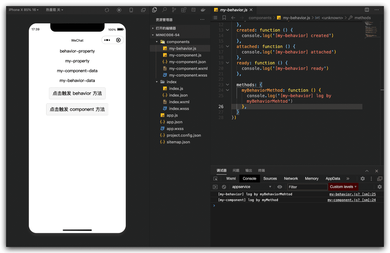390x253 pixels.
Task: Switch to the Network tab
Action: tap(291, 179)
